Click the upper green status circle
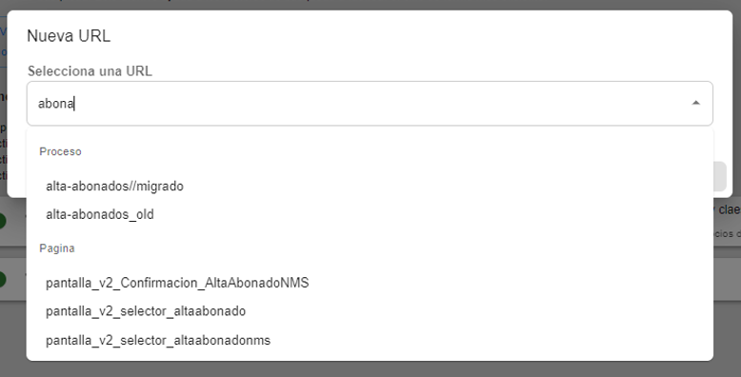This screenshot has height=377, width=741. (2, 221)
